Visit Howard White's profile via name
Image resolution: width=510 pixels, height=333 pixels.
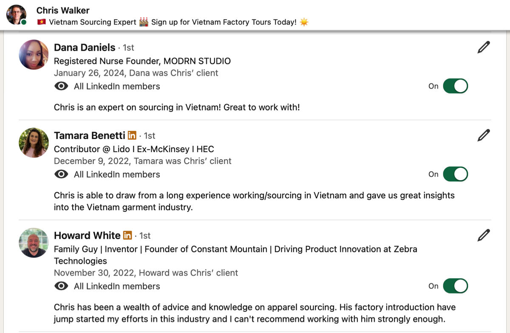point(87,235)
